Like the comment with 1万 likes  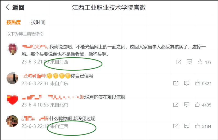(x=200, y=62)
